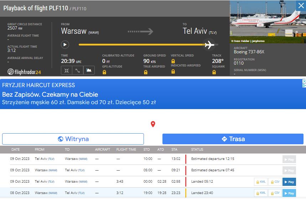This screenshot has width=306, height=199.
Task: Open the altitude graph chart icon
Action: click(89, 70)
